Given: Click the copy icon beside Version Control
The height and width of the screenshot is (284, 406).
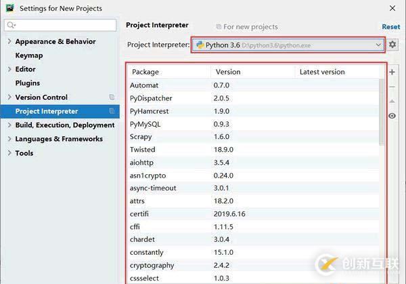Looking at the screenshot, I should coord(112,97).
